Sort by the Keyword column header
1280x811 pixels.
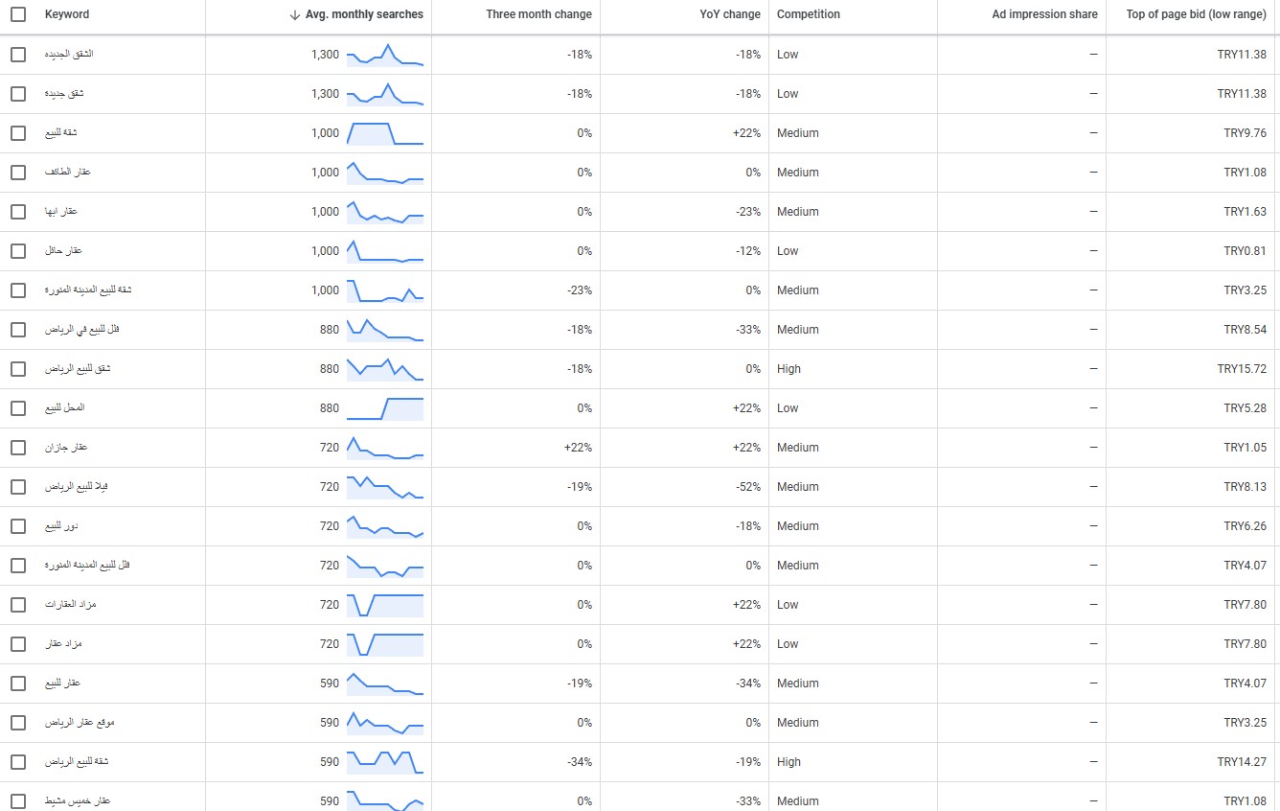[66, 14]
